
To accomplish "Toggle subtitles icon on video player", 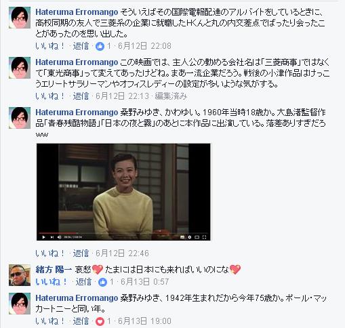I will pyautogui.click(x=182, y=237).
